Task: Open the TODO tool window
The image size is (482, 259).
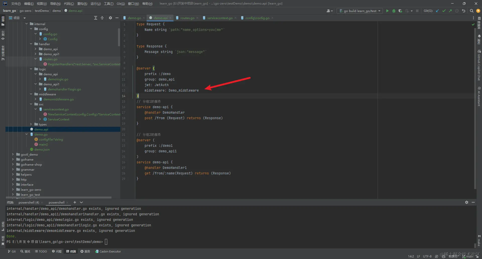Action: (41, 251)
